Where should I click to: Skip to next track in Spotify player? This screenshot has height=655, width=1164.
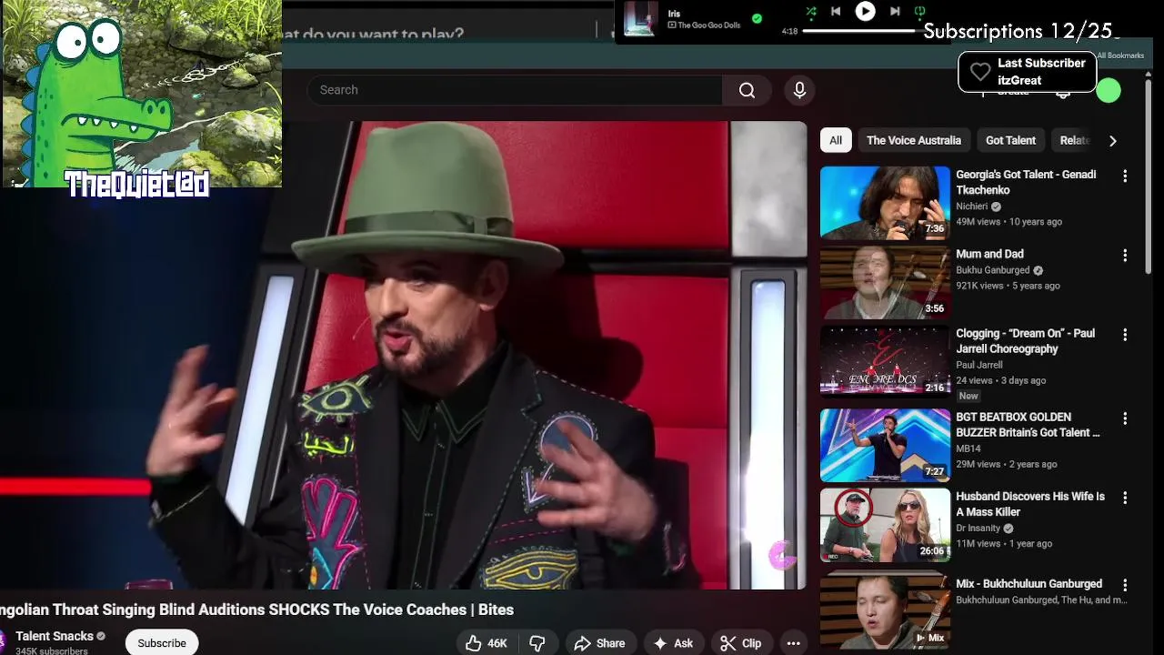click(895, 12)
